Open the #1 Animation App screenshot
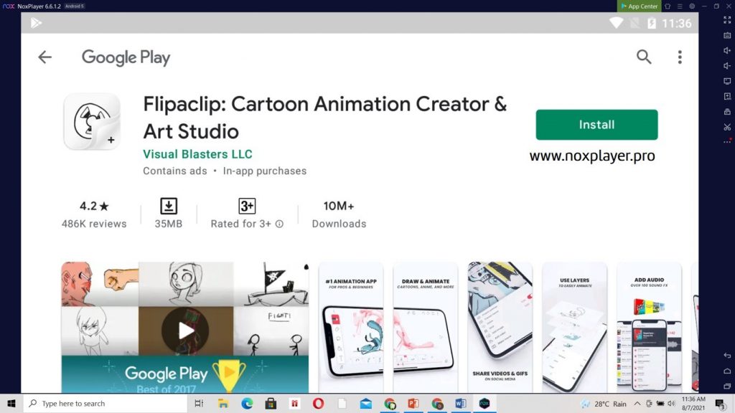Image resolution: width=735 pixels, height=413 pixels. coord(351,327)
